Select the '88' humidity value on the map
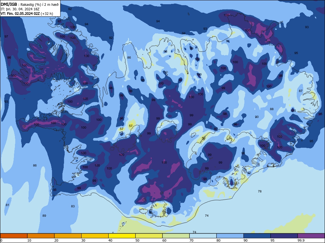Screen dimensions: 325x243 [x=272, y=109]
